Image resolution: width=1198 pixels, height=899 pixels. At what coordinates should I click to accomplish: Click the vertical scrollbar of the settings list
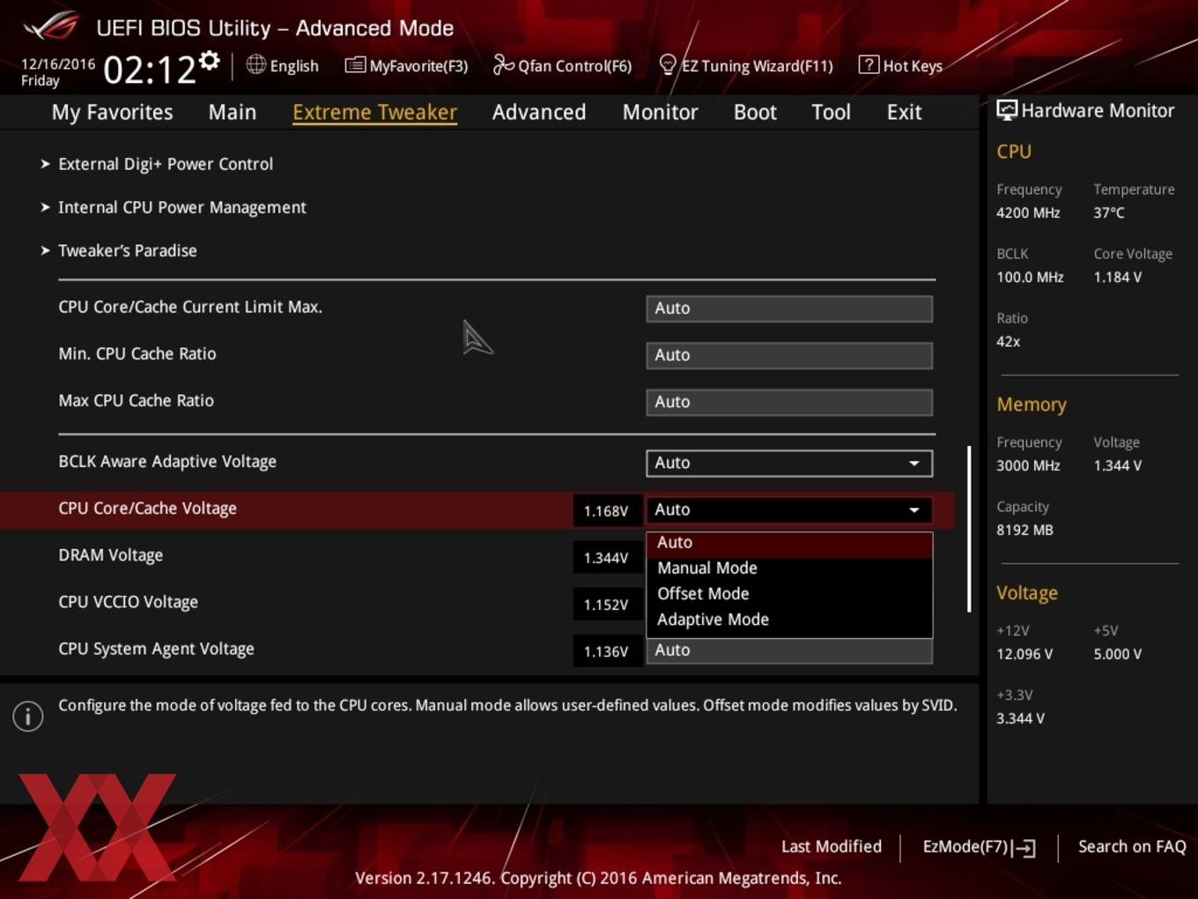[x=969, y=529]
